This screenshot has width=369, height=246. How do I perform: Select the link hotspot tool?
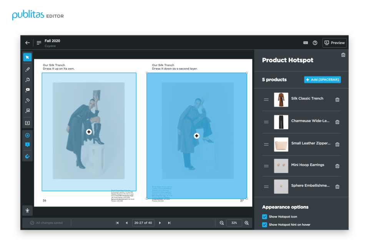coord(27,69)
